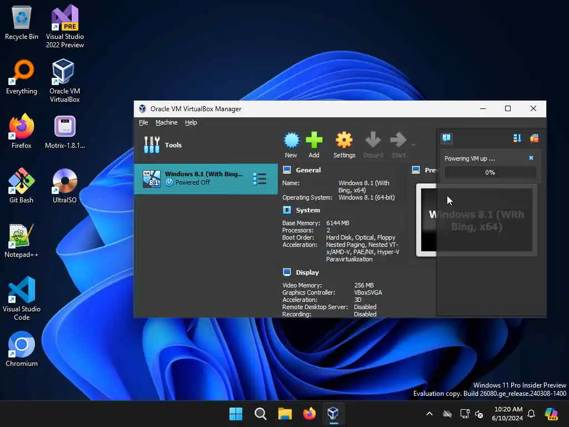This screenshot has height=427, width=569.
Task: Select the Notepad++ desktop icon
Action: (22, 241)
